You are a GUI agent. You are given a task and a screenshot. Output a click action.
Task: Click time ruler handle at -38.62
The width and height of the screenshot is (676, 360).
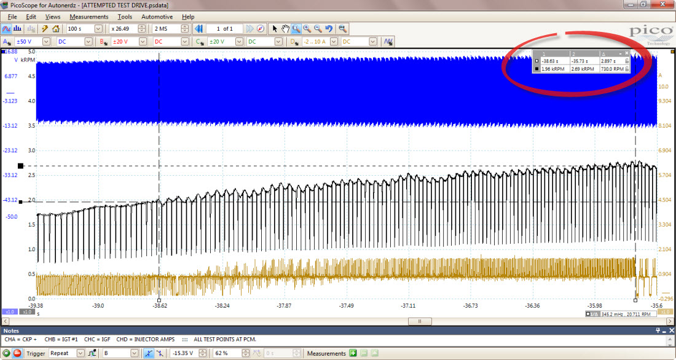[x=159, y=300]
